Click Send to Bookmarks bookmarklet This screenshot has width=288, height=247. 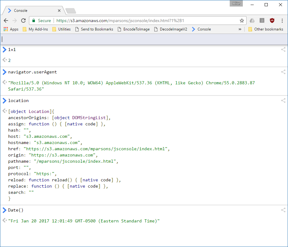[94, 29]
